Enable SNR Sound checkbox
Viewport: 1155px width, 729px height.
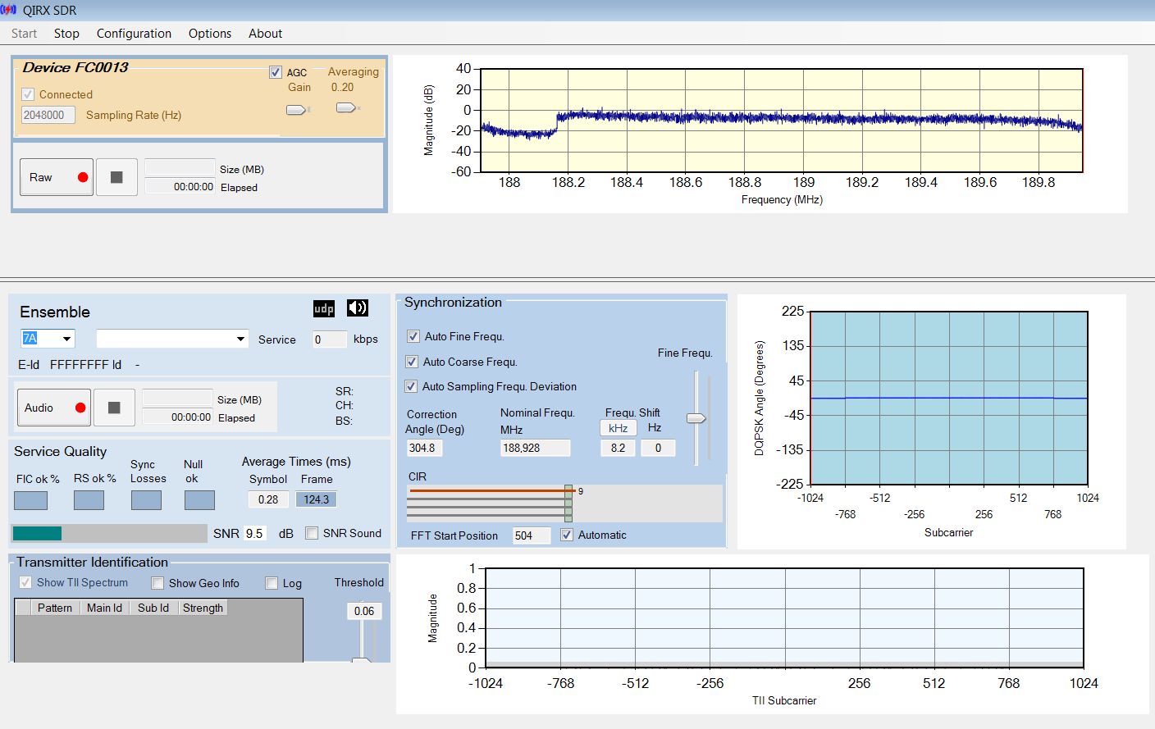tap(312, 533)
